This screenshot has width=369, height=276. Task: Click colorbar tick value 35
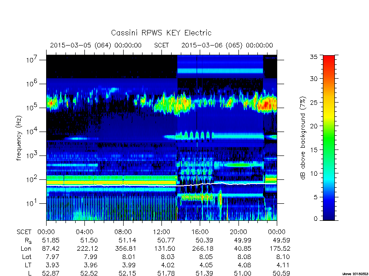pos(314,57)
